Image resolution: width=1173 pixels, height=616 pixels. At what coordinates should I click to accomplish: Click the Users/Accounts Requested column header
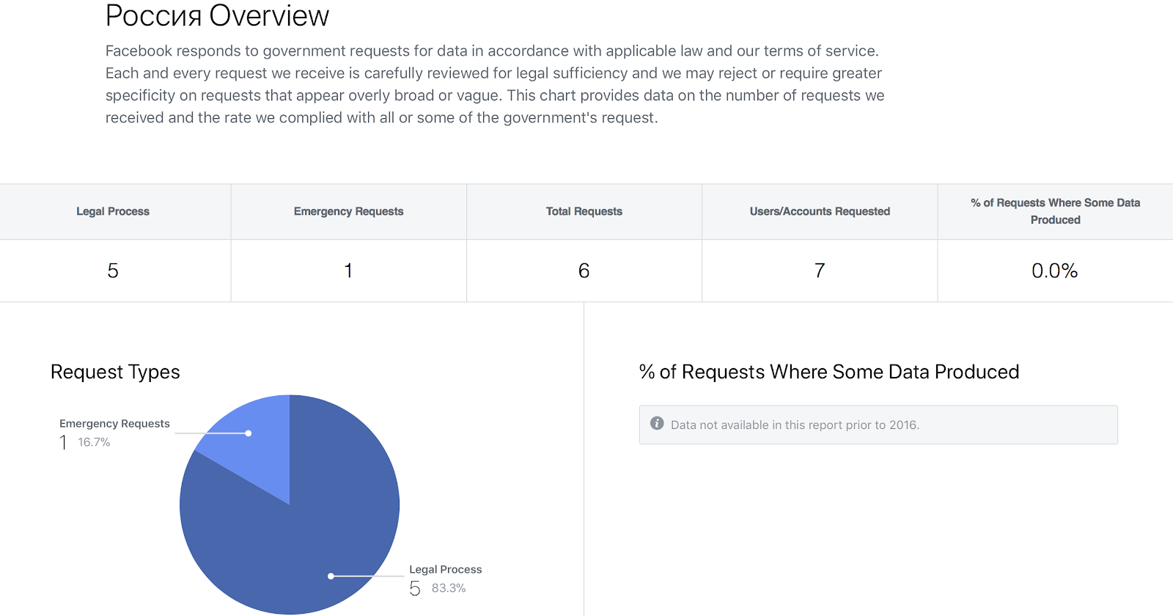[x=820, y=211]
